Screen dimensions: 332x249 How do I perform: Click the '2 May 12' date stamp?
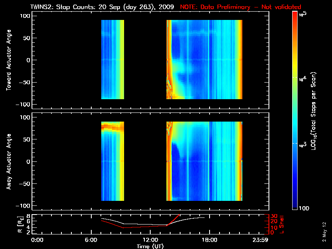click(324, 232)
